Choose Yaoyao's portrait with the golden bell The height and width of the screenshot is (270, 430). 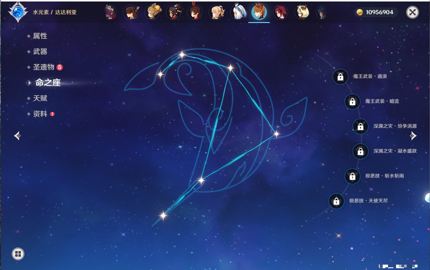(153, 13)
